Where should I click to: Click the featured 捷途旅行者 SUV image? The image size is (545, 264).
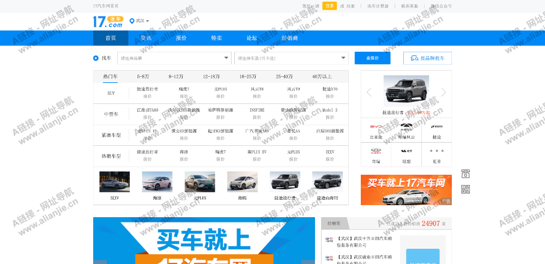coord(406,91)
